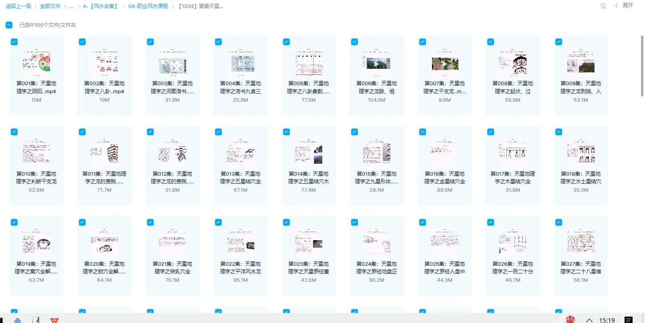Open the A-【风水合集】 breadcrumb folder
The height and width of the screenshot is (323, 645).
coord(101,6)
